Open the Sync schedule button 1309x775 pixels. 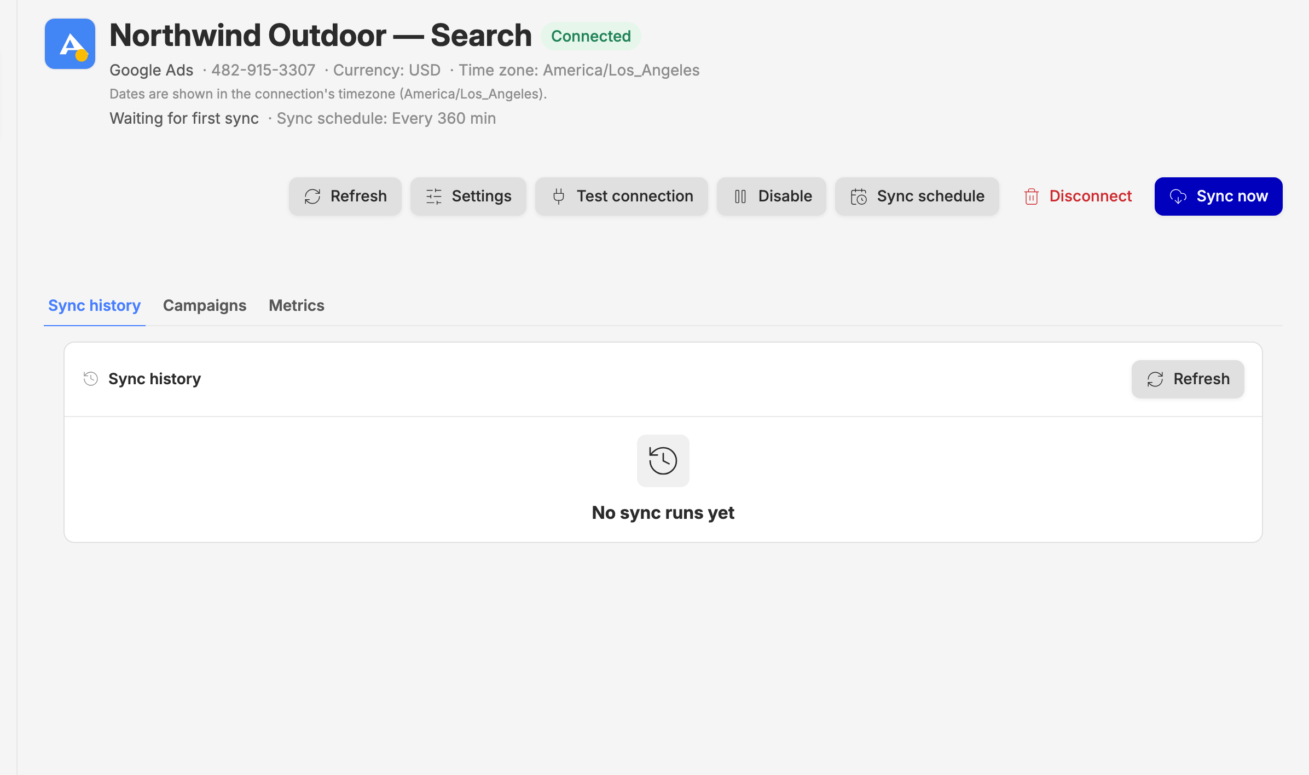pos(917,196)
